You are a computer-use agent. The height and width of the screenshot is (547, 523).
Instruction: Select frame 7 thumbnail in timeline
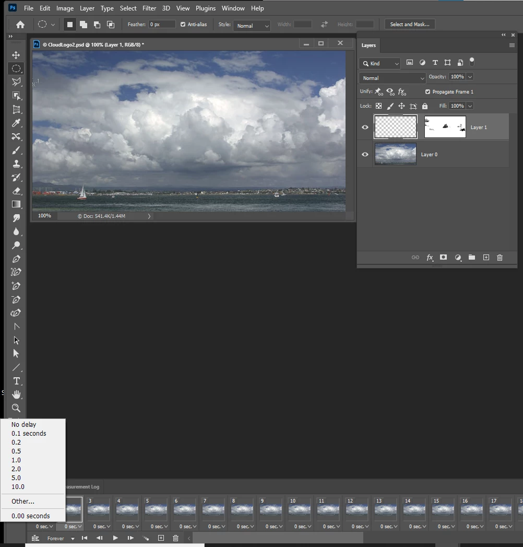(213, 510)
